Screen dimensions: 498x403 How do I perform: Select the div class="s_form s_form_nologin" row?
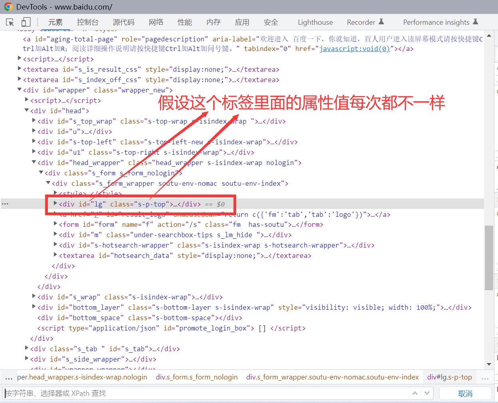(242, 173)
